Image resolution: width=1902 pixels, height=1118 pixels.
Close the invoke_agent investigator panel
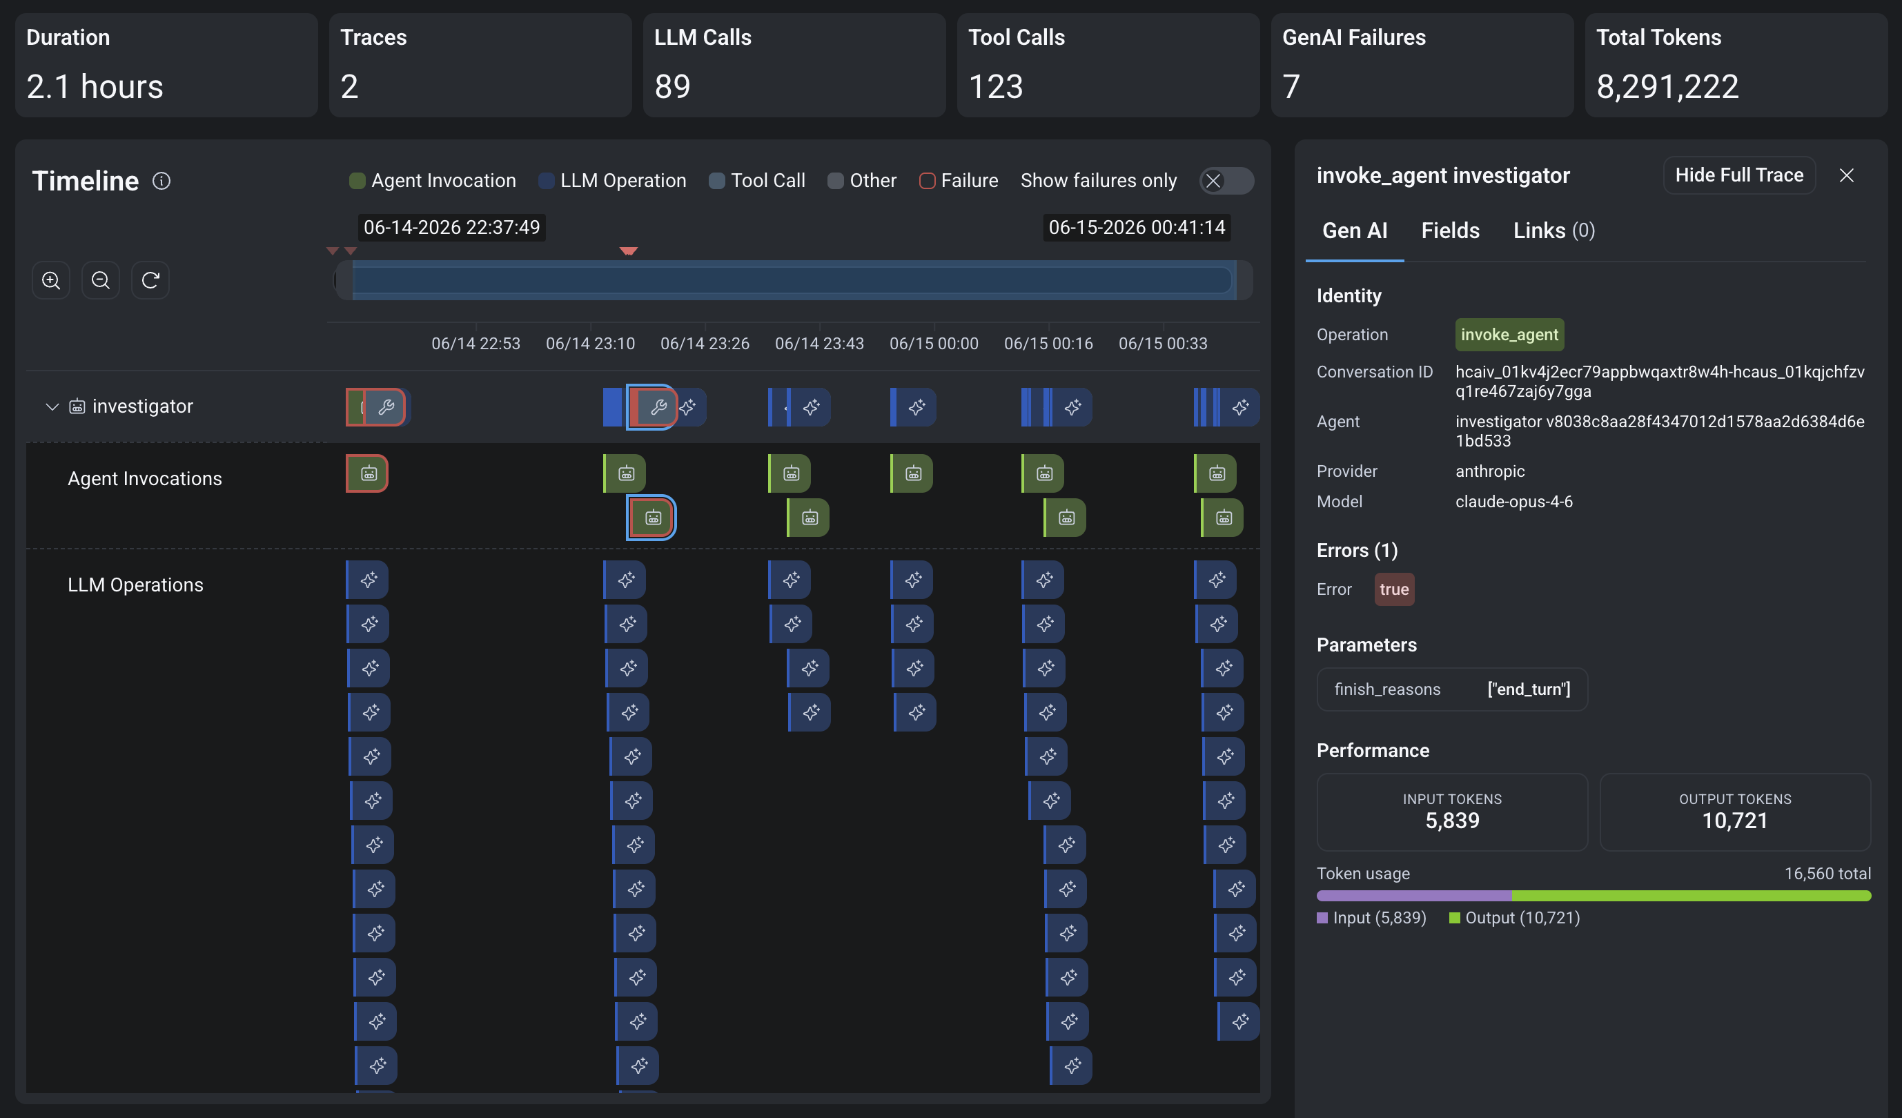1846,176
